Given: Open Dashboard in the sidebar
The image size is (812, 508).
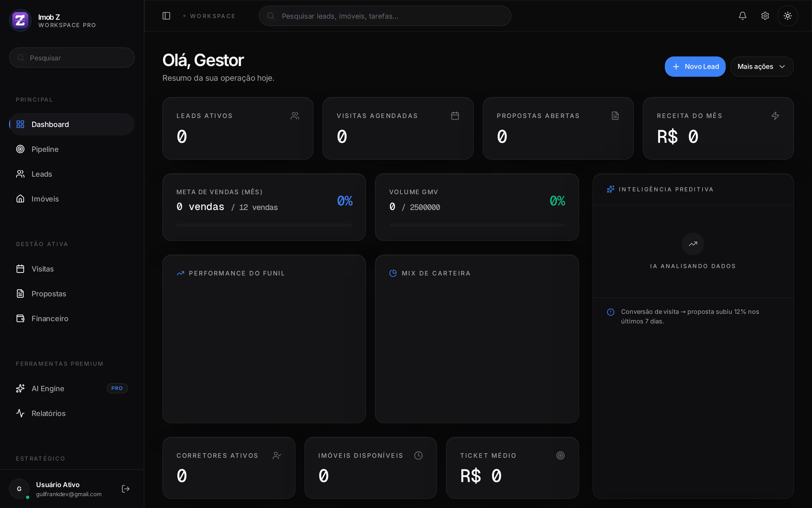Looking at the screenshot, I should (x=72, y=124).
